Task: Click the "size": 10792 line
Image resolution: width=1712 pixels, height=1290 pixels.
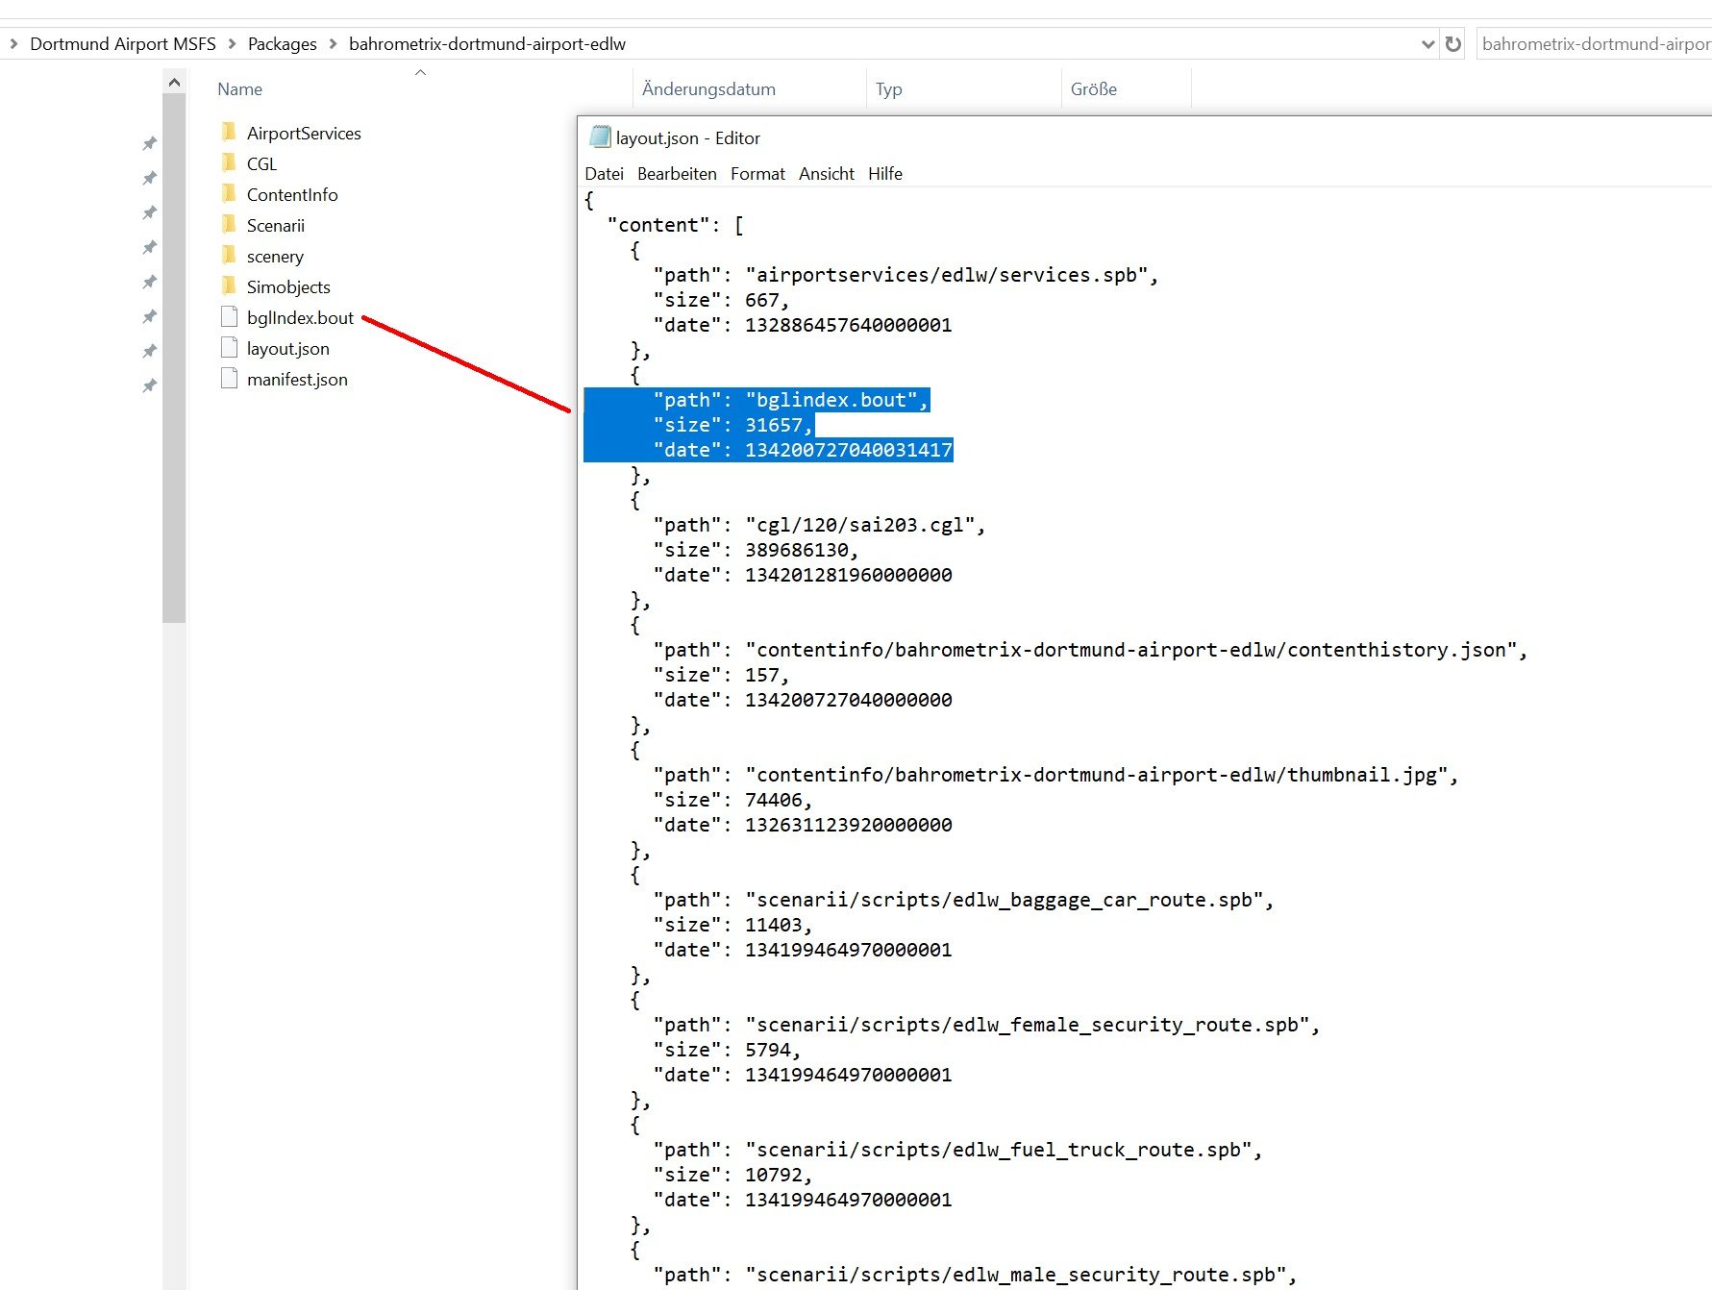Action: (x=732, y=1175)
